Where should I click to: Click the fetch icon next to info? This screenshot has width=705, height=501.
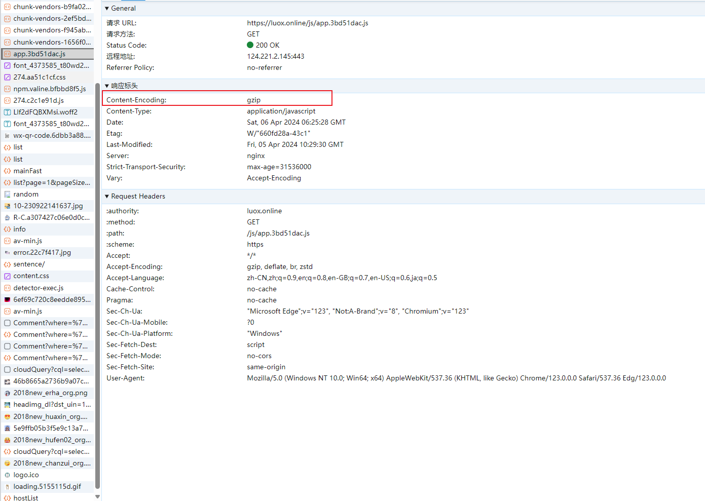tap(7, 229)
